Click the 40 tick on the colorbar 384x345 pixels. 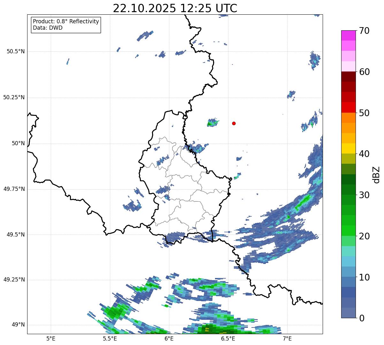coord(364,154)
